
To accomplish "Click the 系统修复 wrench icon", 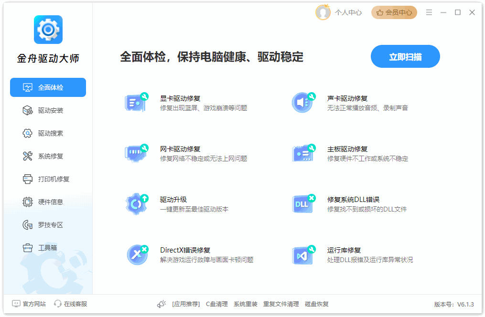I will coord(28,156).
